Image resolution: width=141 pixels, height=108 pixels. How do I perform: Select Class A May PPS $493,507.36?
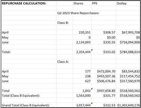click(106, 76)
